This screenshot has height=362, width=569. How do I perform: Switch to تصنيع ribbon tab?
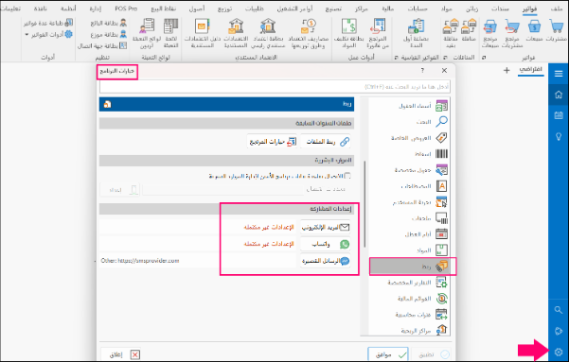pyautogui.click(x=333, y=9)
